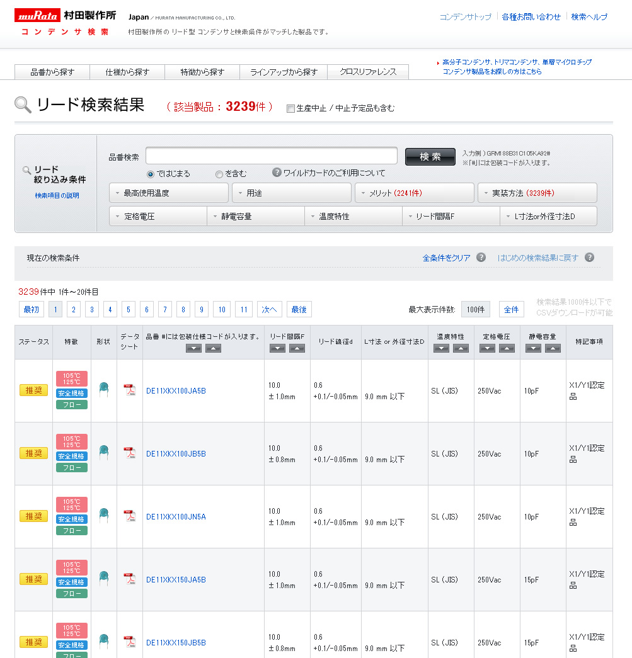Open PDF datasheet for DE11XKX100JB5B
The image size is (632, 658).
pos(130,453)
